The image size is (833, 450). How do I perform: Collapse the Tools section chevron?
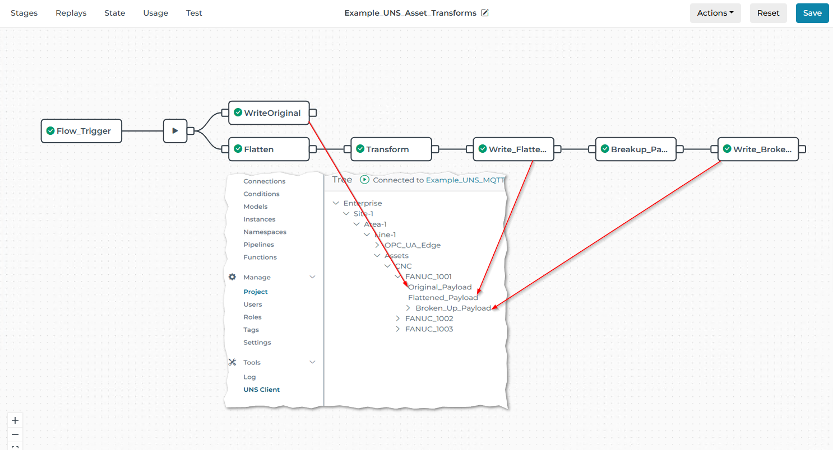click(x=312, y=362)
